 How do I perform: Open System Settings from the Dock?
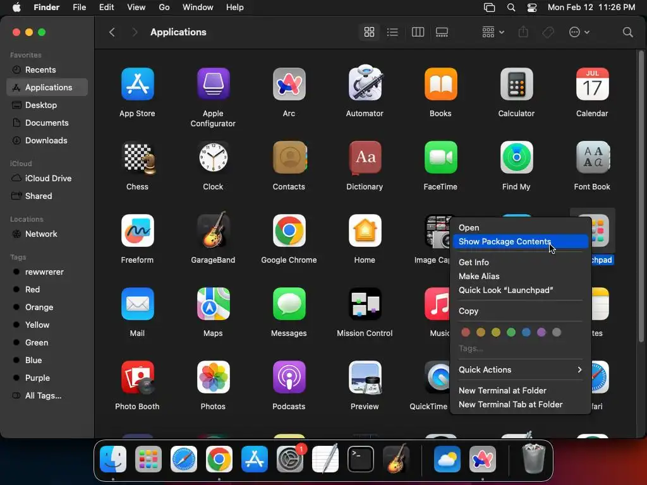(x=289, y=459)
